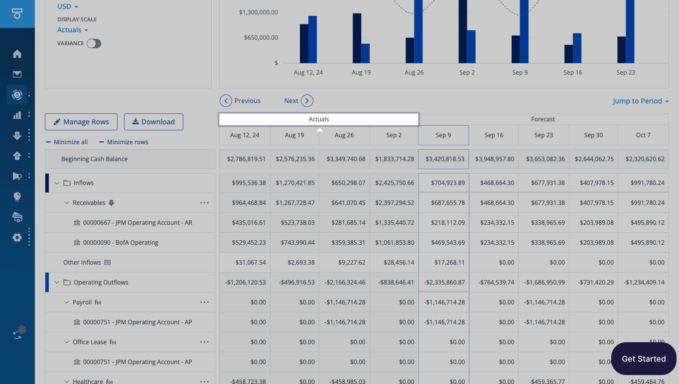Go to the Next period
This screenshot has width=679, height=384.
point(298,101)
